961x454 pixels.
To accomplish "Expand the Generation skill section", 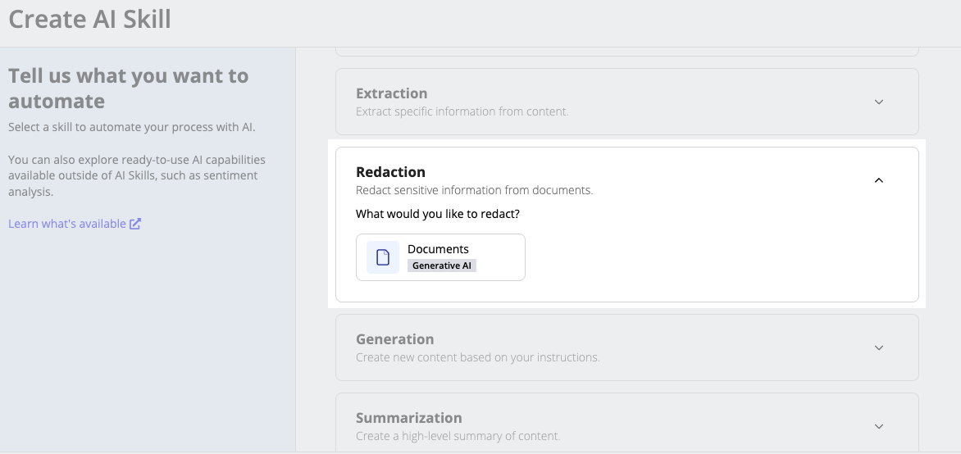I will coord(878,347).
